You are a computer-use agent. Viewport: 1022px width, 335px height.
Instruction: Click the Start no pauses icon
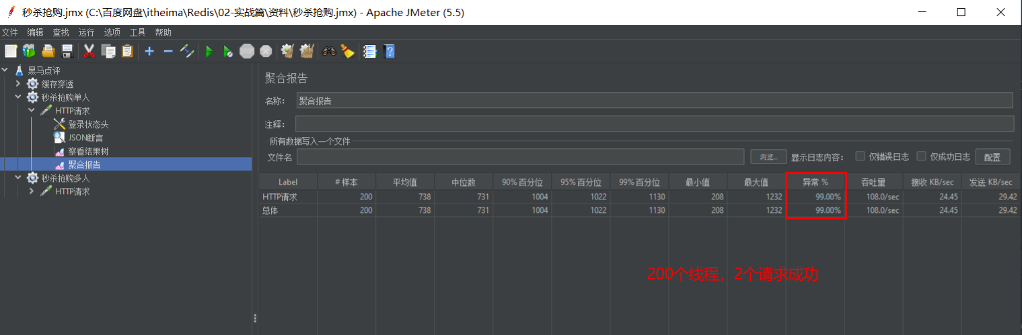pyautogui.click(x=228, y=51)
